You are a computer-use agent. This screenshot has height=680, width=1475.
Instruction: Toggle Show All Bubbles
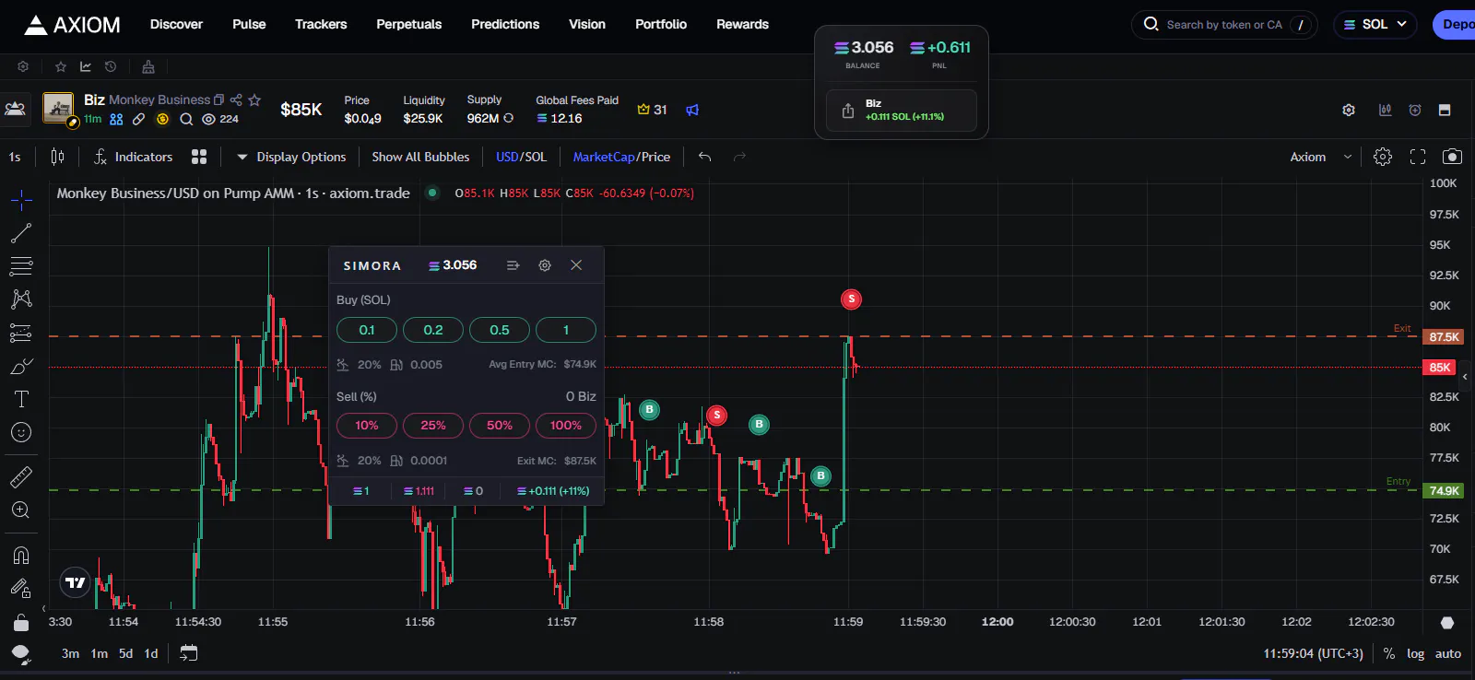(420, 157)
